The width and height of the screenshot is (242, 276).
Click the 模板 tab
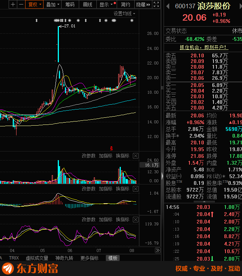tap(113, 258)
